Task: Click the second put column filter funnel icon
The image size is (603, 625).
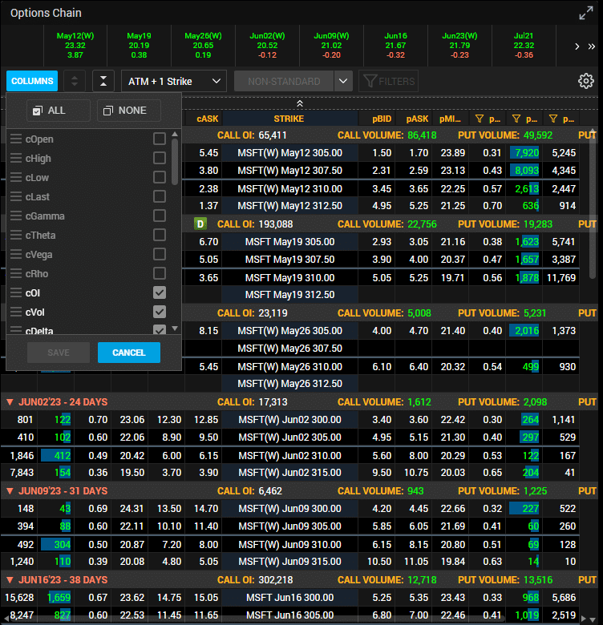Action: [x=516, y=119]
